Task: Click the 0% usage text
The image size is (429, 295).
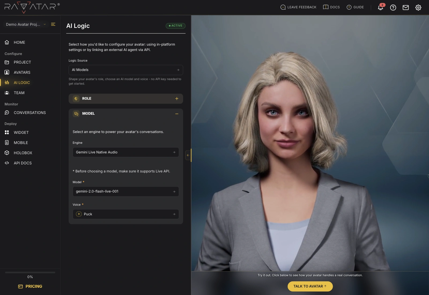Action: click(x=30, y=277)
